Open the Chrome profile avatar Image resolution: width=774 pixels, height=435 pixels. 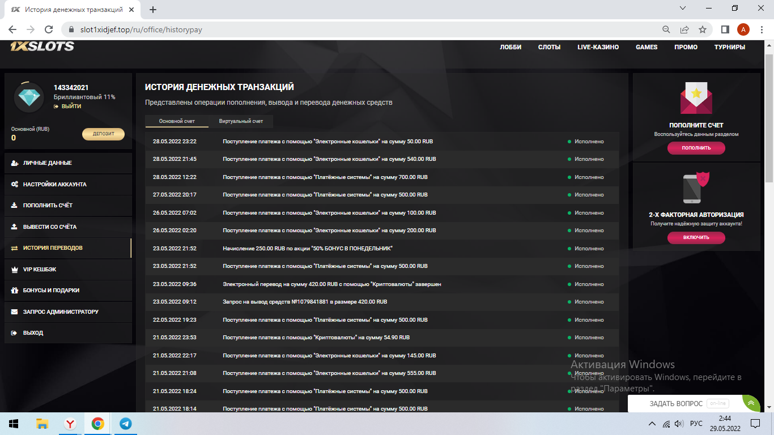pyautogui.click(x=743, y=29)
